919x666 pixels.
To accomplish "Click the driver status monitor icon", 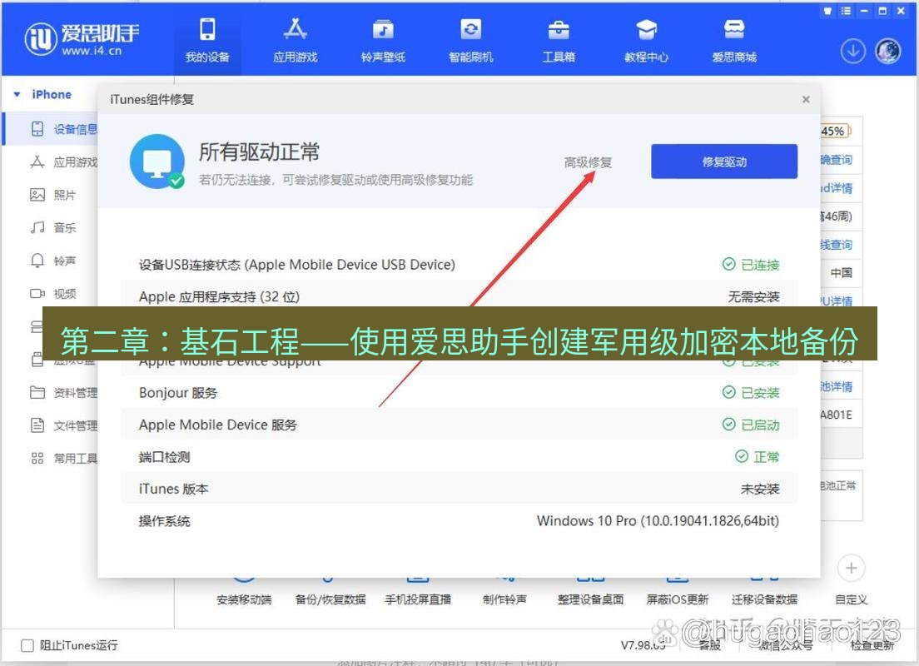I will pyautogui.click(x=157, y=162).
